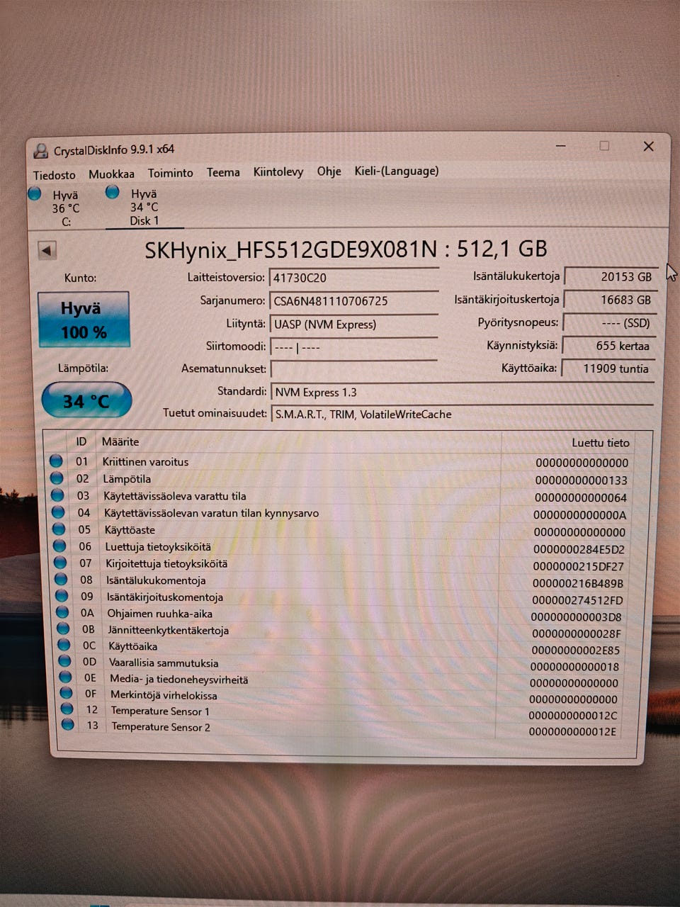Click the serial number field CSA6N481110706725
This screenshot has height=907, width=680.
pos(354,301)
